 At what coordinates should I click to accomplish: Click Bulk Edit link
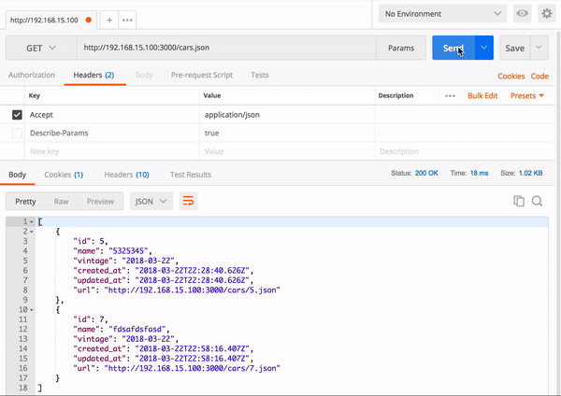click(482, 96)
